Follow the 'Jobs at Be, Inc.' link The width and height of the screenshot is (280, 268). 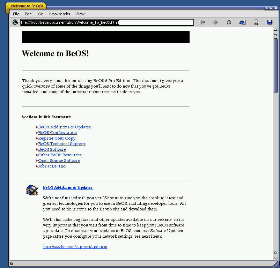point(52,166)
